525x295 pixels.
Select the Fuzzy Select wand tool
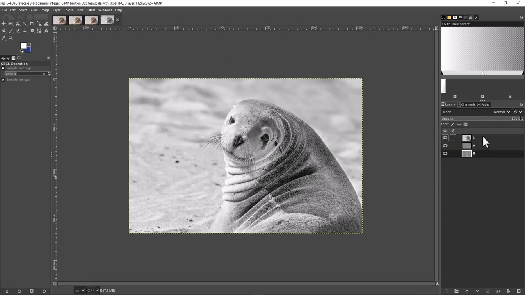coord(25,24)
